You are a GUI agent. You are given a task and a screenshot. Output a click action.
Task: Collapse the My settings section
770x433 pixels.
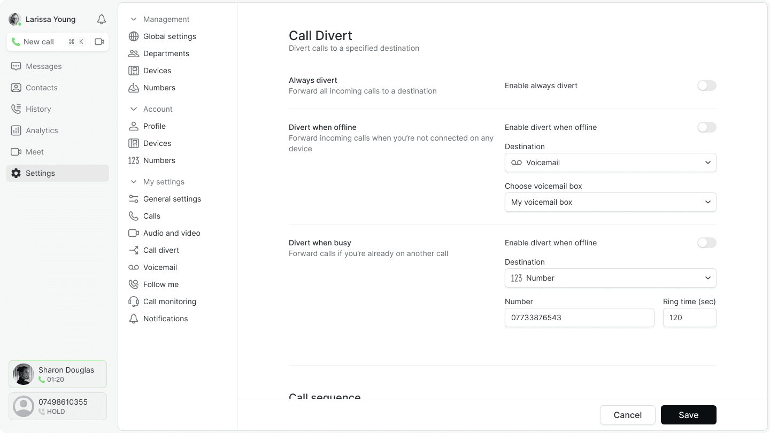tap(134, 182)
